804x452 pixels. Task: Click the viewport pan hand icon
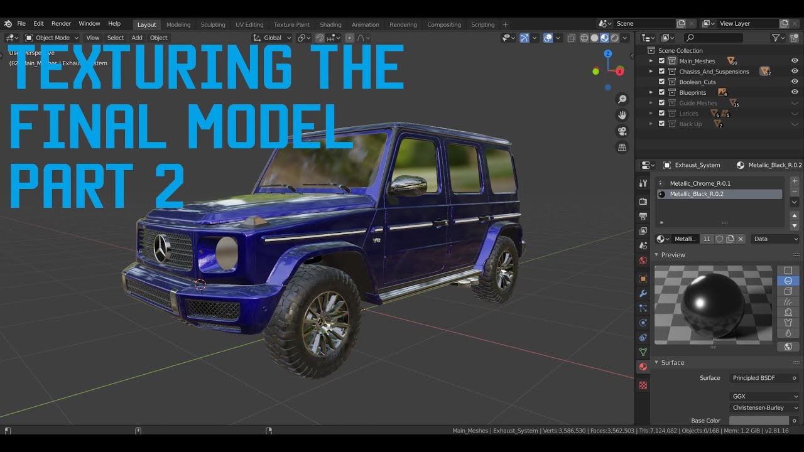coord(622,116)
